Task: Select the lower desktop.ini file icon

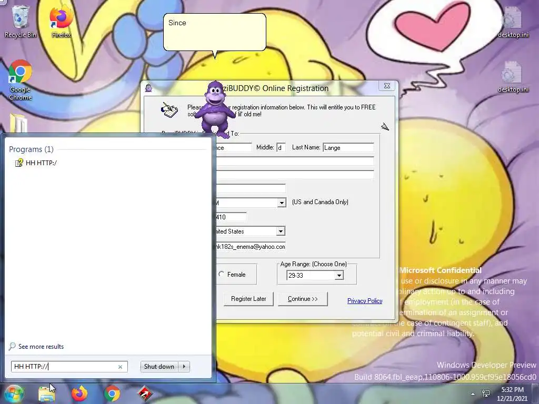Action: [x=513, y=77]
